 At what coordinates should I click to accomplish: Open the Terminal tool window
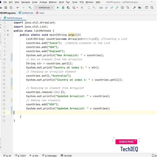[x=66, y=155]
